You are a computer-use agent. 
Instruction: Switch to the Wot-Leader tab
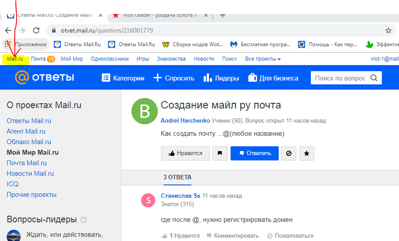(159, 15)
